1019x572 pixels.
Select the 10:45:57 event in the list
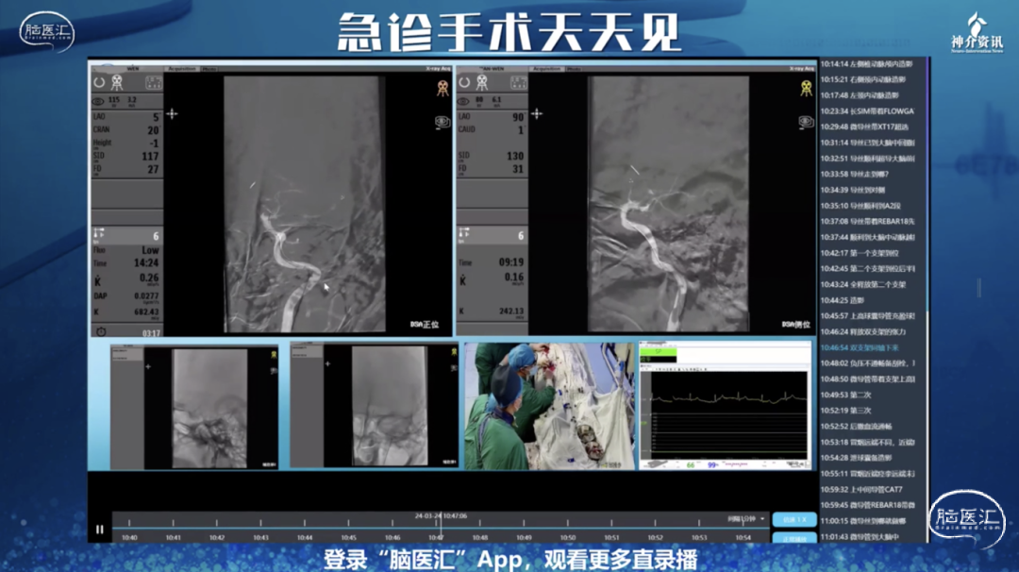tap(868, 316)
